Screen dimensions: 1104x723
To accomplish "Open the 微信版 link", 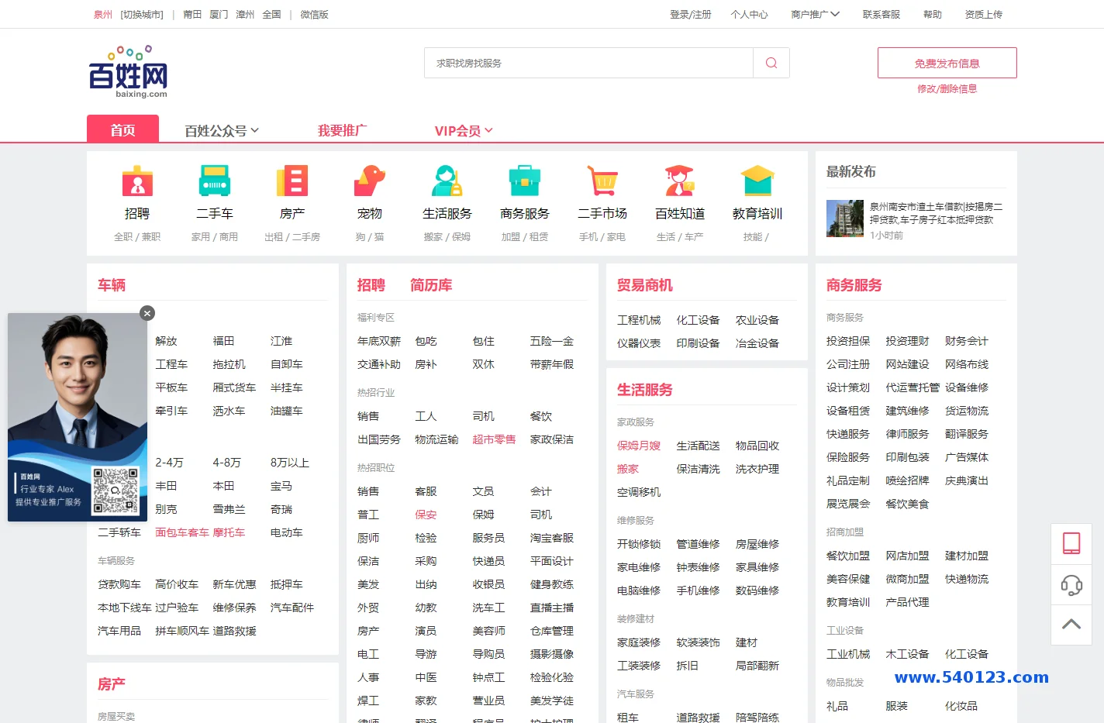I will point(314,14).
